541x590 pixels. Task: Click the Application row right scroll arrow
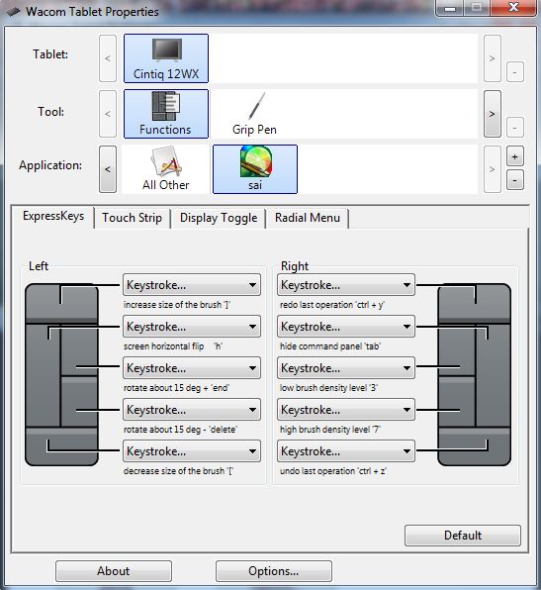[493, 169]
